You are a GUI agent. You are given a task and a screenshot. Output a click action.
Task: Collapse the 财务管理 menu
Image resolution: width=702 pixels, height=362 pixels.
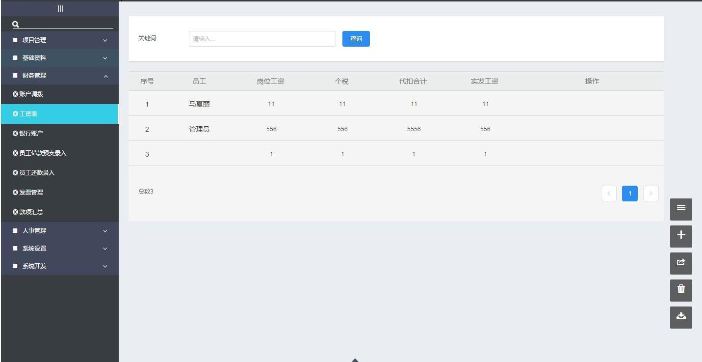59,76
